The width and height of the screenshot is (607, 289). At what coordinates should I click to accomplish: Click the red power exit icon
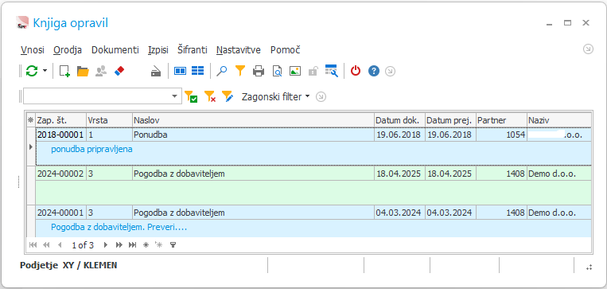click(356, 71)
